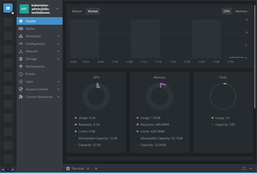Select the Terminal tab
Image resolution: width=257 pixels, height=173 pixels.
(x=77, y=169)
